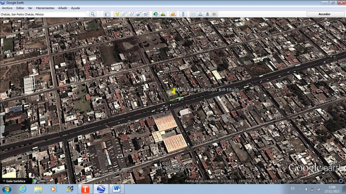The image size is (346, 194).
Task: Expand the Guía turística panel
Action: 14,181
